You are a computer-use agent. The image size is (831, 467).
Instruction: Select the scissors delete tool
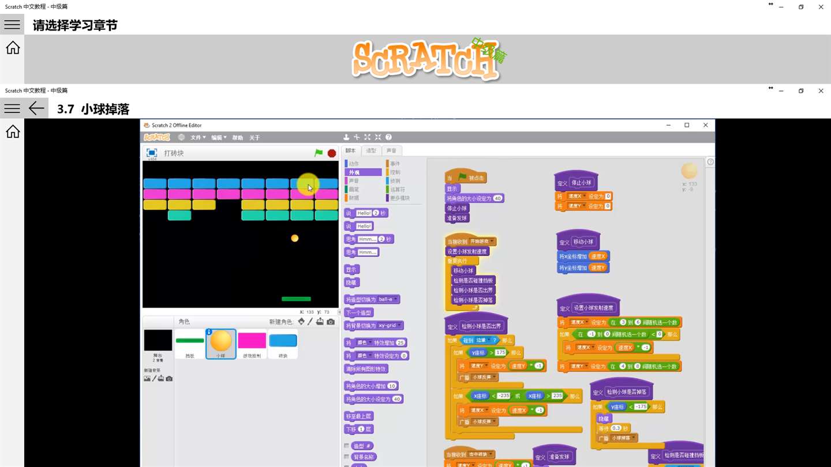click(x=357, y=137)
